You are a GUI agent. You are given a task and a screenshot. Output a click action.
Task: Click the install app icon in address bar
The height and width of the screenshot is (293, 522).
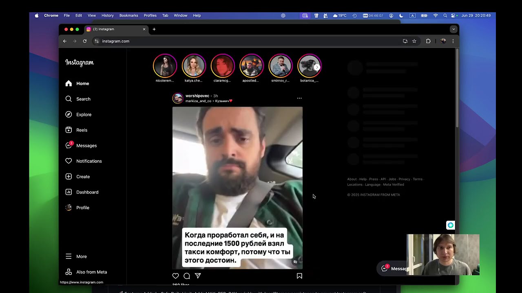405,41
